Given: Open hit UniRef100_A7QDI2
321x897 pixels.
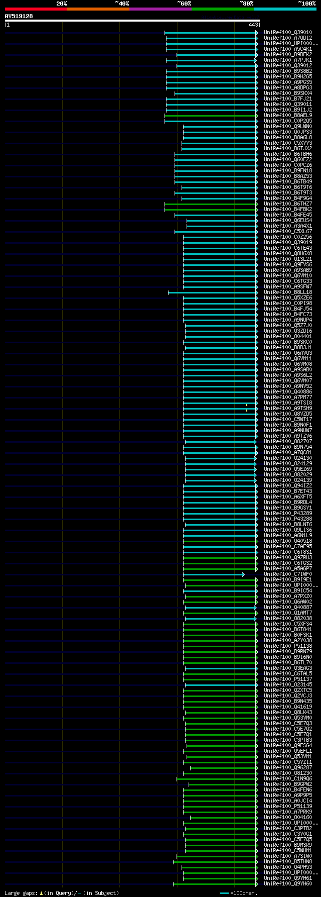Looking at the screenshot, I should [288, 38].
